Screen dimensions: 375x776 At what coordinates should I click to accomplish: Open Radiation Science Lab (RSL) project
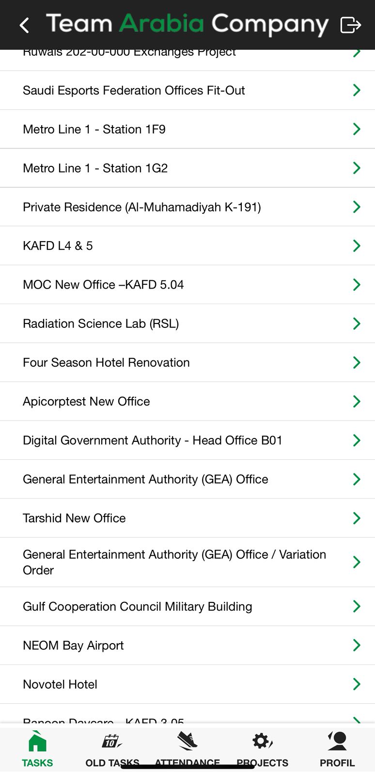tap(101, 323)
